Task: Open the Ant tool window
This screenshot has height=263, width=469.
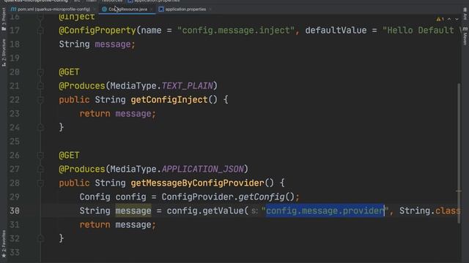Action: coord(465,14)
